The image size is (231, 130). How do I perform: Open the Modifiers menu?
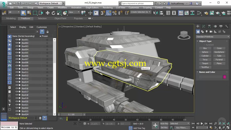pos(62,8)
